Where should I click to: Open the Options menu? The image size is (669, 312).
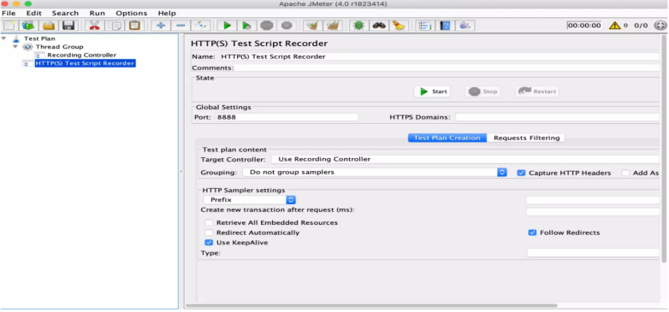click(x=132, y=13)
